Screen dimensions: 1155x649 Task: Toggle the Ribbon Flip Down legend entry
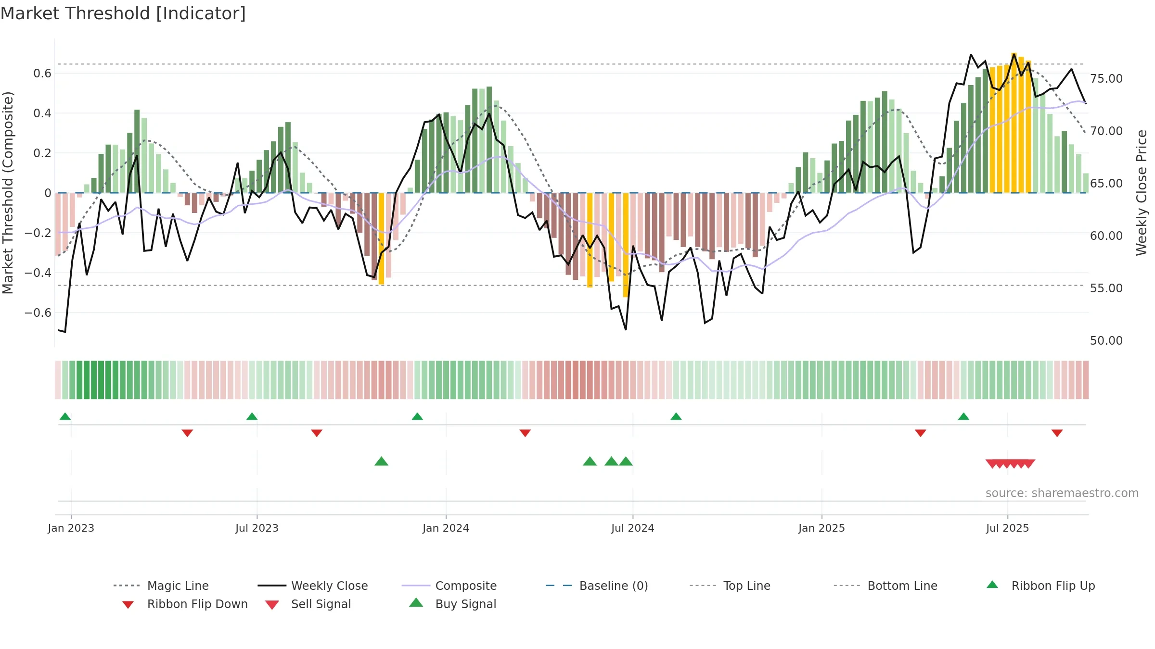pyautogui.click(x=184, y=604)
